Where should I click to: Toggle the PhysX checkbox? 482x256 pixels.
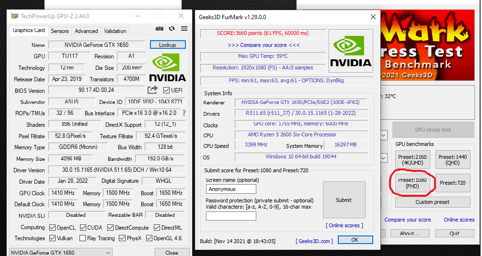(122, 238)
